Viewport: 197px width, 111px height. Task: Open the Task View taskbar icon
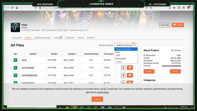pyautogui.click(x=60, y=108)
